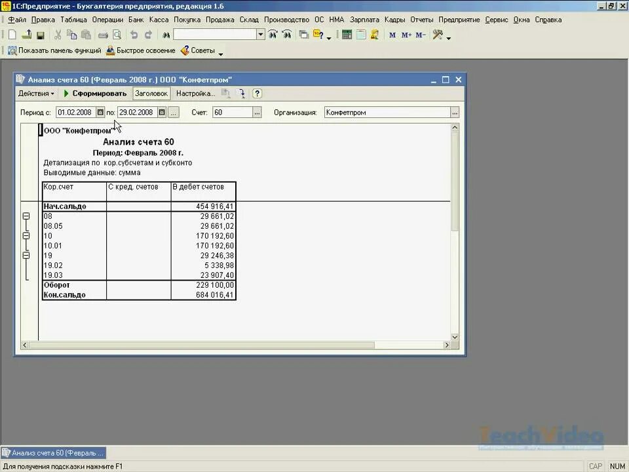Image resolution: width=629 pixels, height=472 pixels.
Task: Click the tools hammer-wrench icon
Action: click(x=438, y=35)
